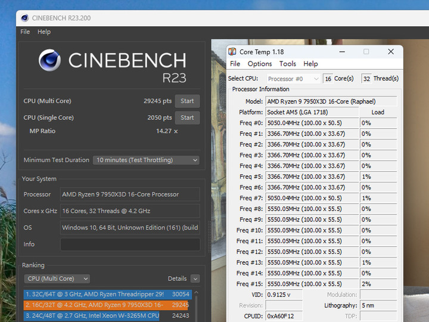
Task: Click the Info input field in Cinebench
Action: (x=130, y=244)
